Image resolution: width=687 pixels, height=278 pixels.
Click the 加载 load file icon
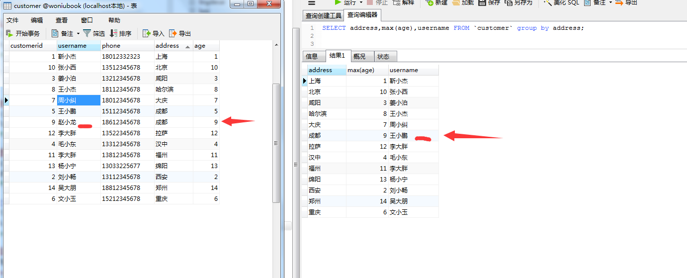(456, 2)
